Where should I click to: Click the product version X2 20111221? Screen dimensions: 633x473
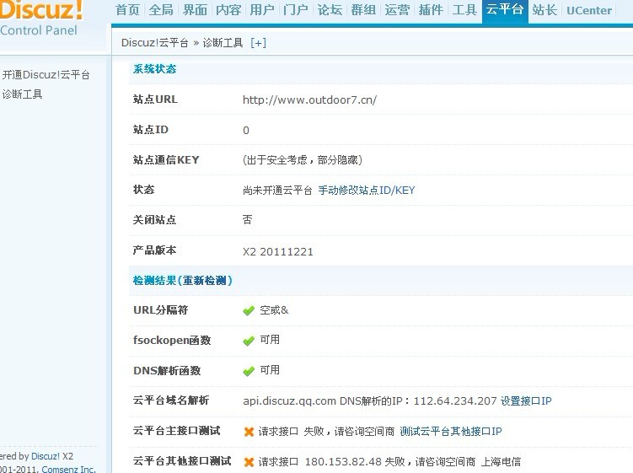(278, 251)
